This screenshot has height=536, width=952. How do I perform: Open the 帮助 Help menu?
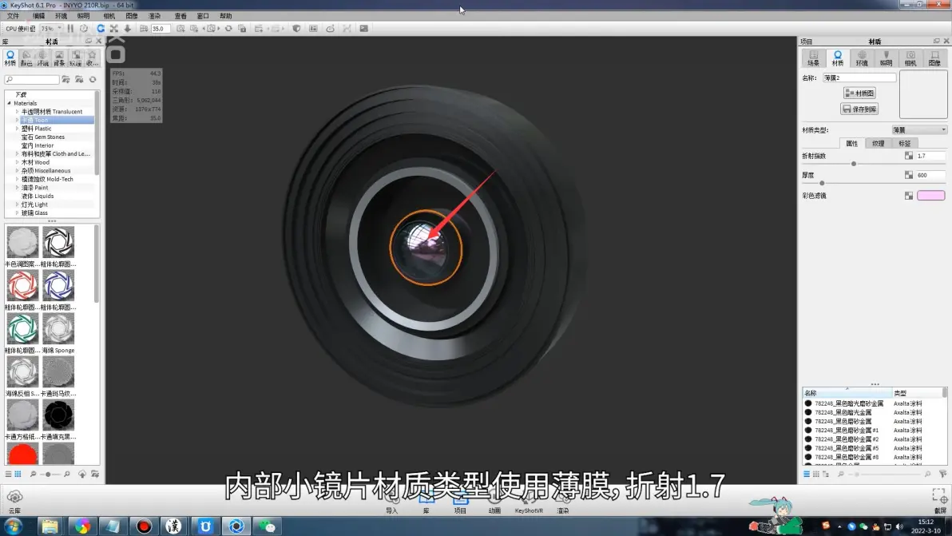(x=226, y=16)
